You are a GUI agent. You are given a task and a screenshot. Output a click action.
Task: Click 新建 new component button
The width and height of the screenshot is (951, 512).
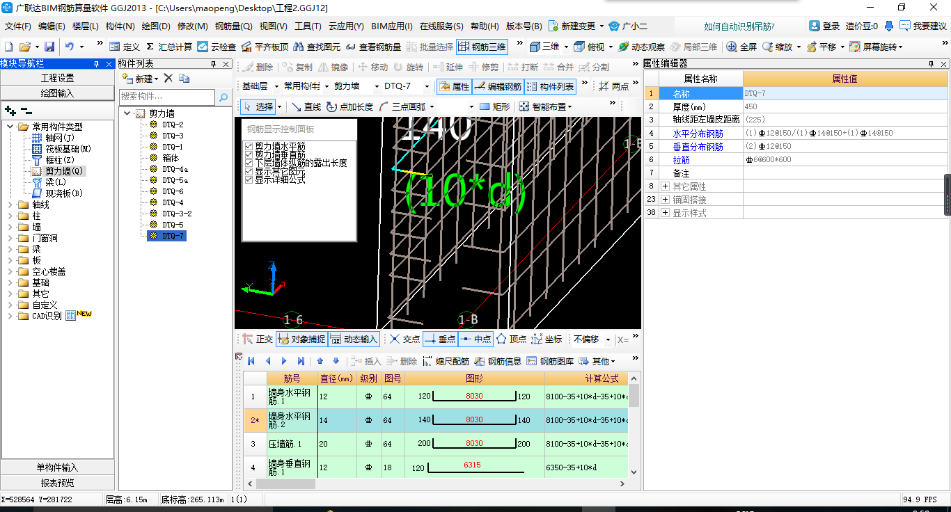click(x=139, y=79)
